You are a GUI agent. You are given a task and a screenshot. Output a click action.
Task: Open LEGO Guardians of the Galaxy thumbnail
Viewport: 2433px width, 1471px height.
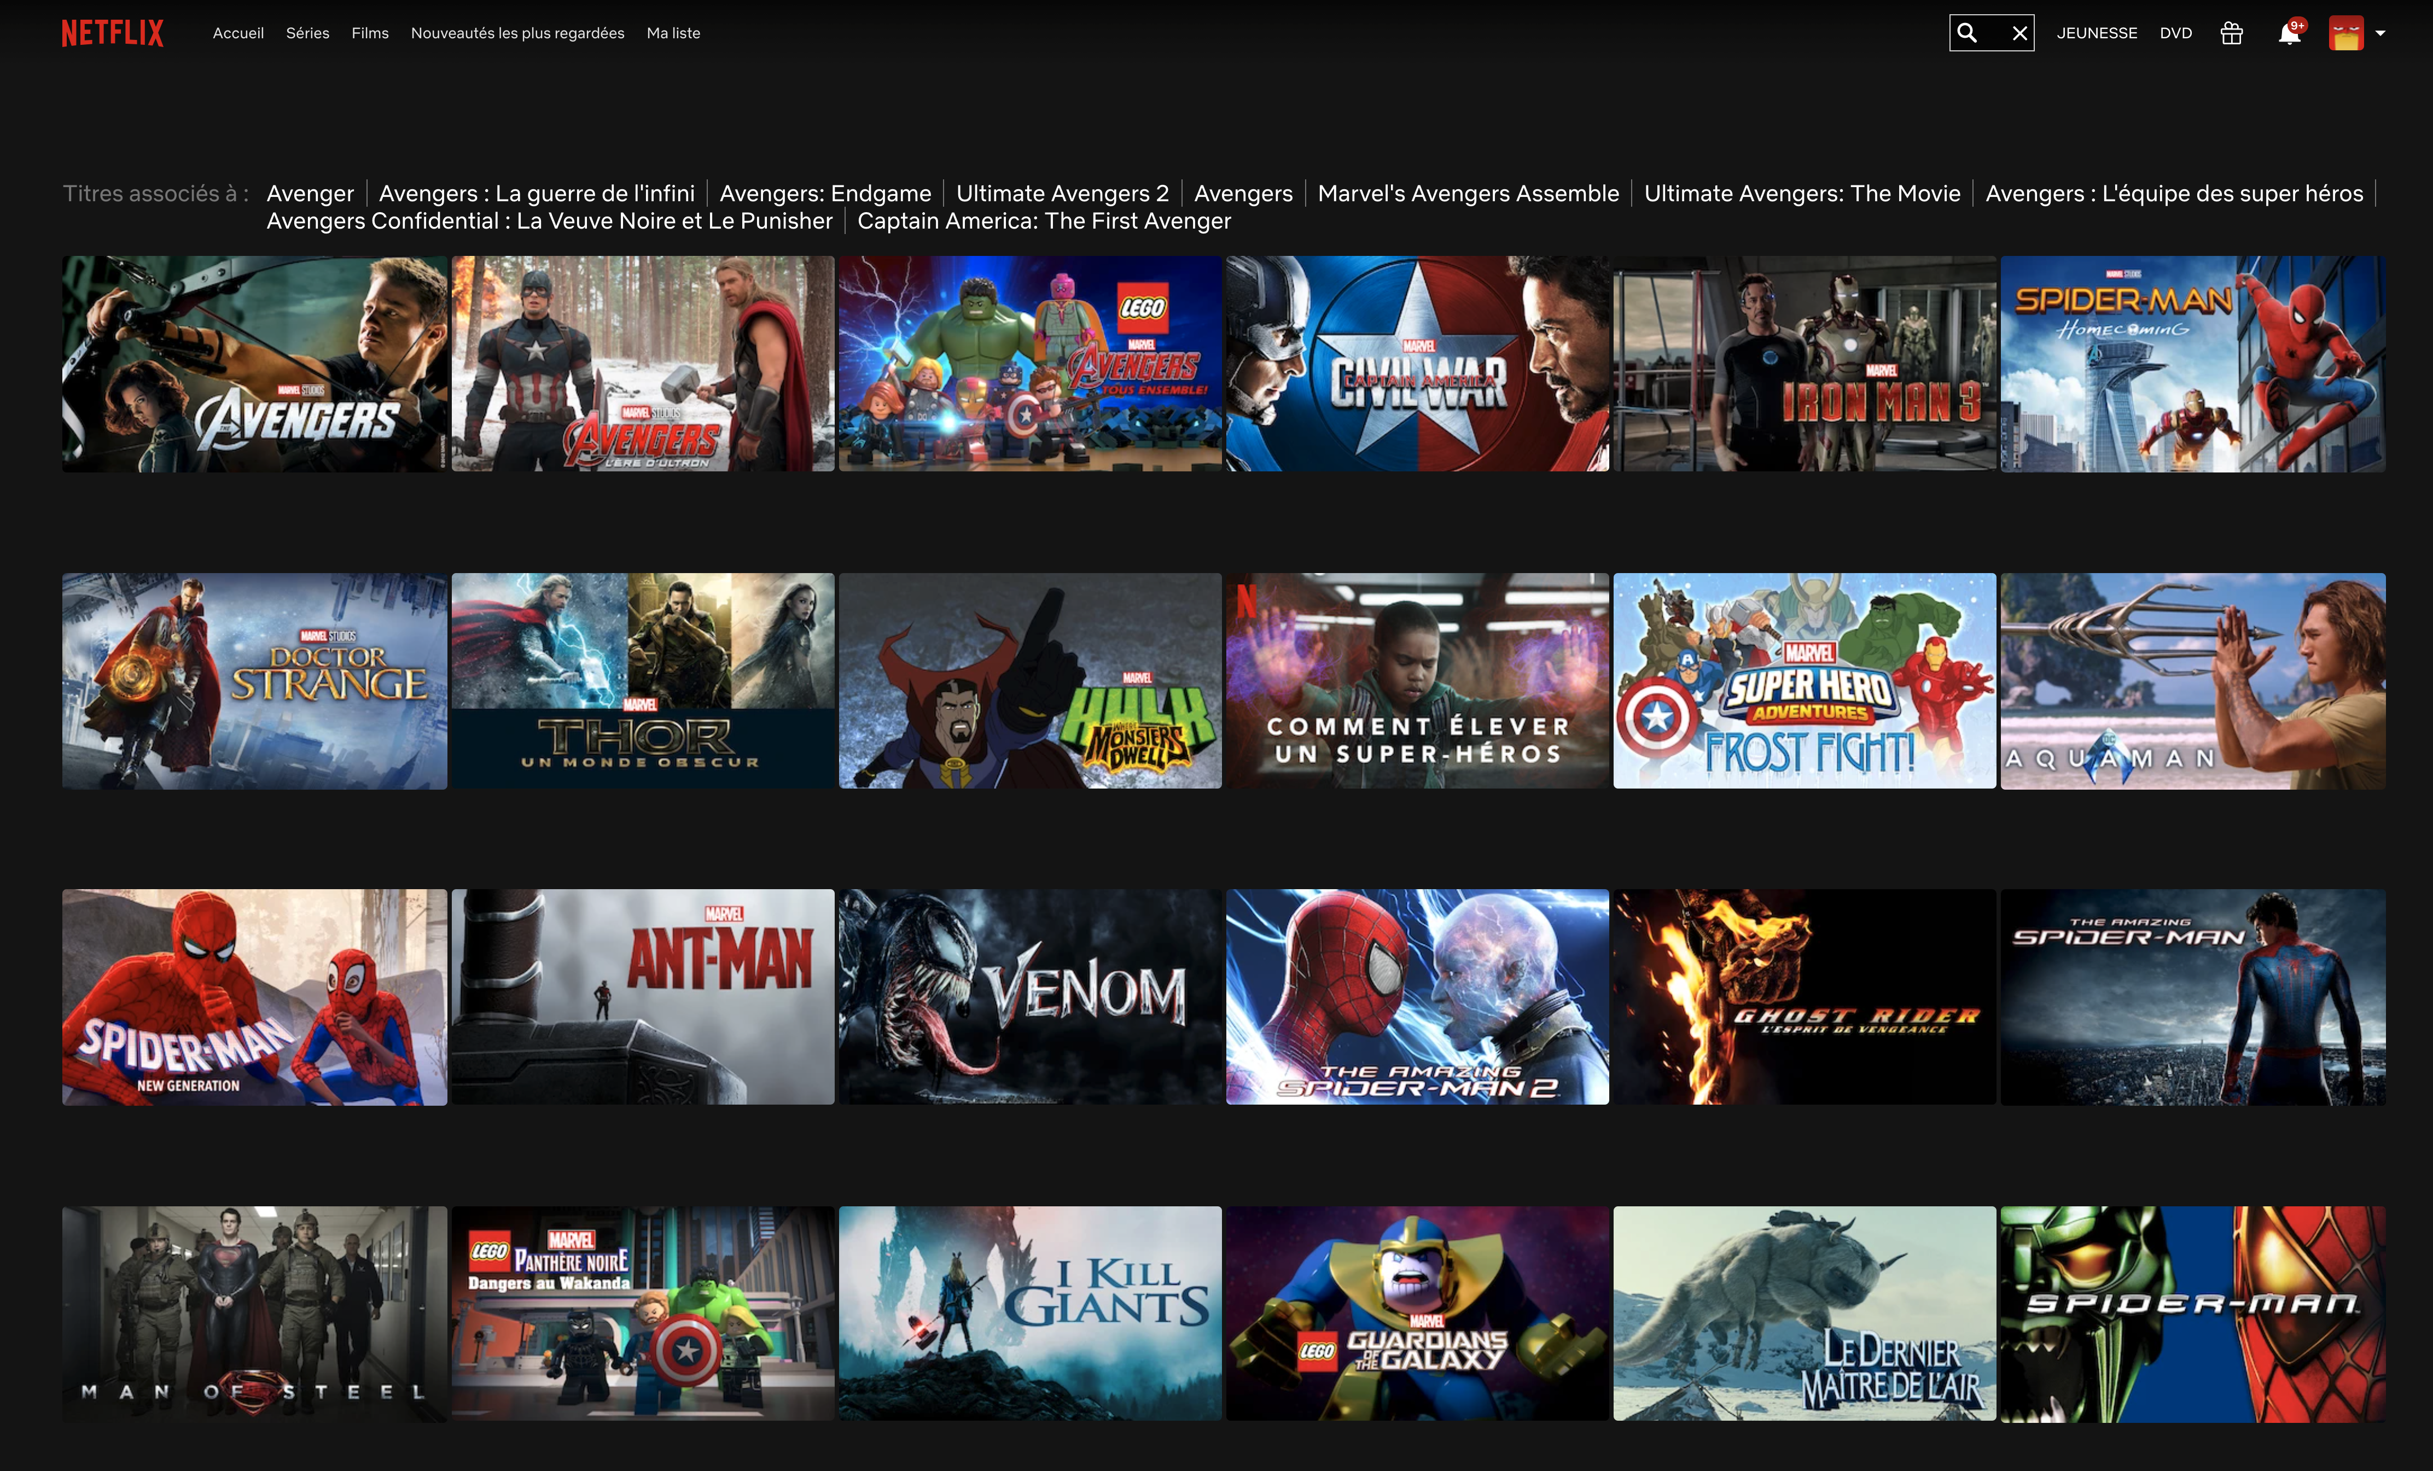point(1417,1314)
